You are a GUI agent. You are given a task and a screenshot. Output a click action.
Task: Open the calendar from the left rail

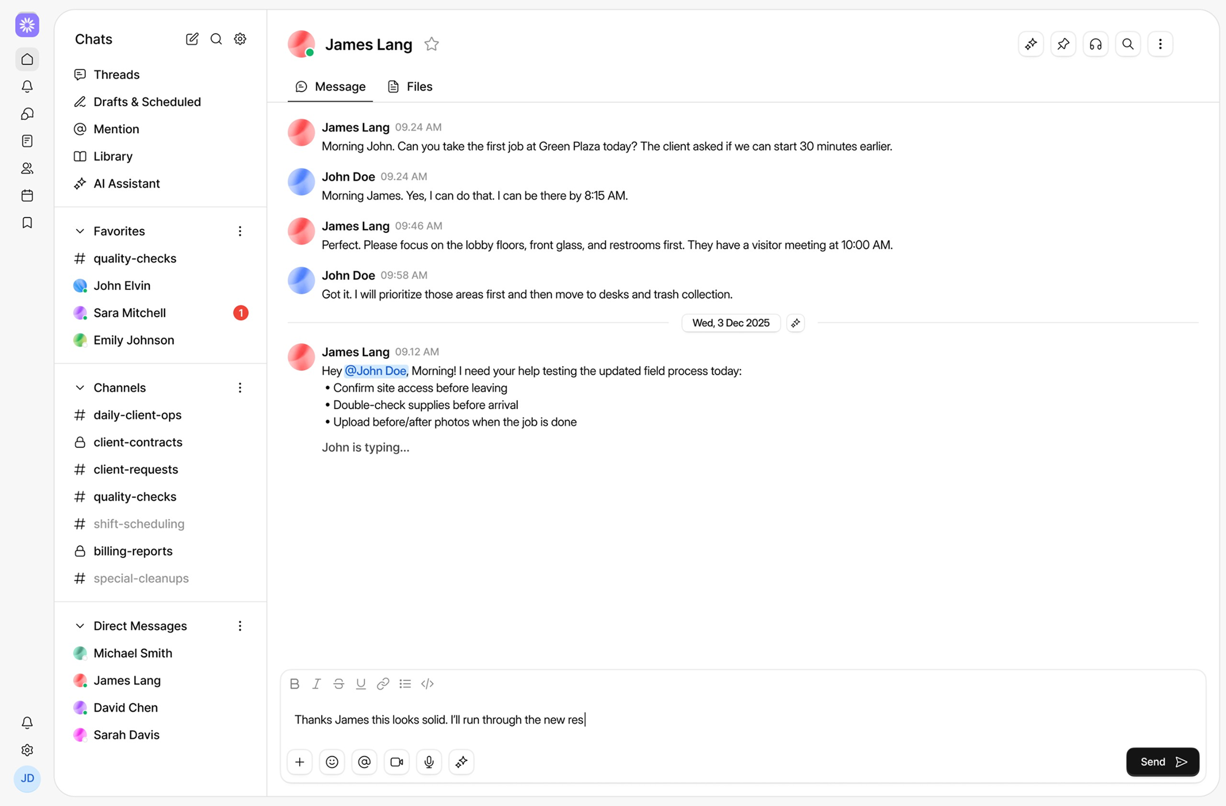[27, 196]
